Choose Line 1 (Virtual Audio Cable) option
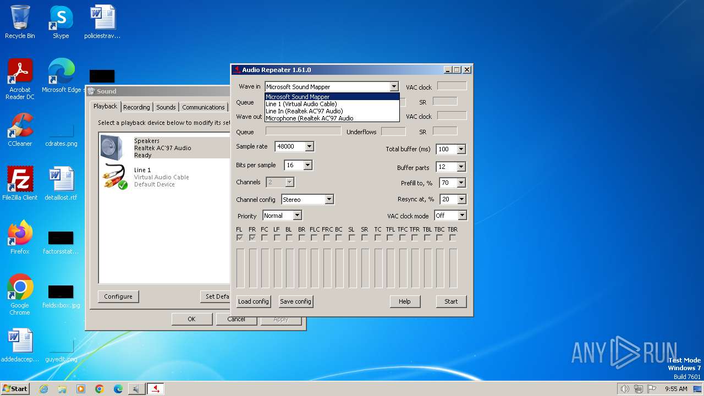704x396 pixels. pyautogui.click(x=332, y=104)
